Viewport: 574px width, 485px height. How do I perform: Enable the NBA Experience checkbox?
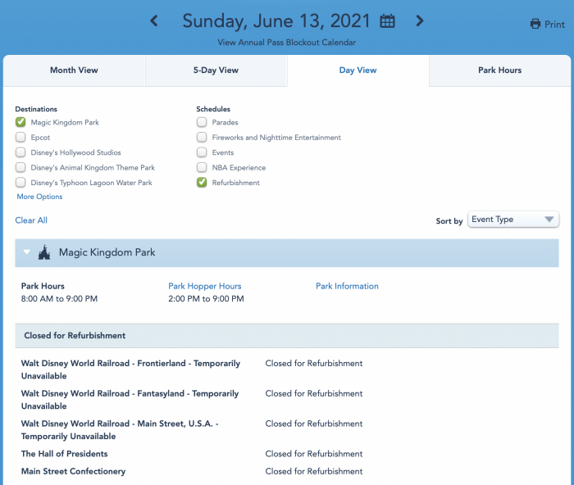click(202, 167)
